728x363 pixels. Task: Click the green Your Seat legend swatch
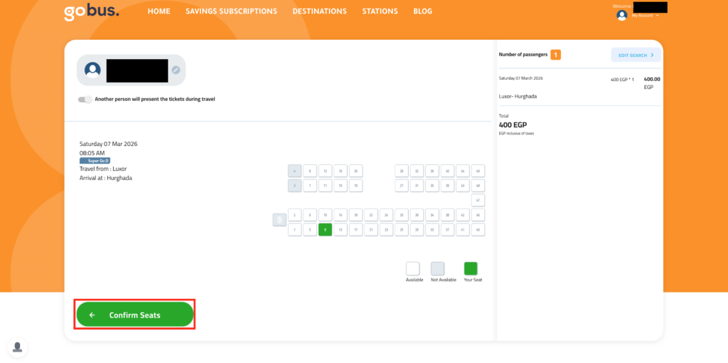tap(471, 268)
